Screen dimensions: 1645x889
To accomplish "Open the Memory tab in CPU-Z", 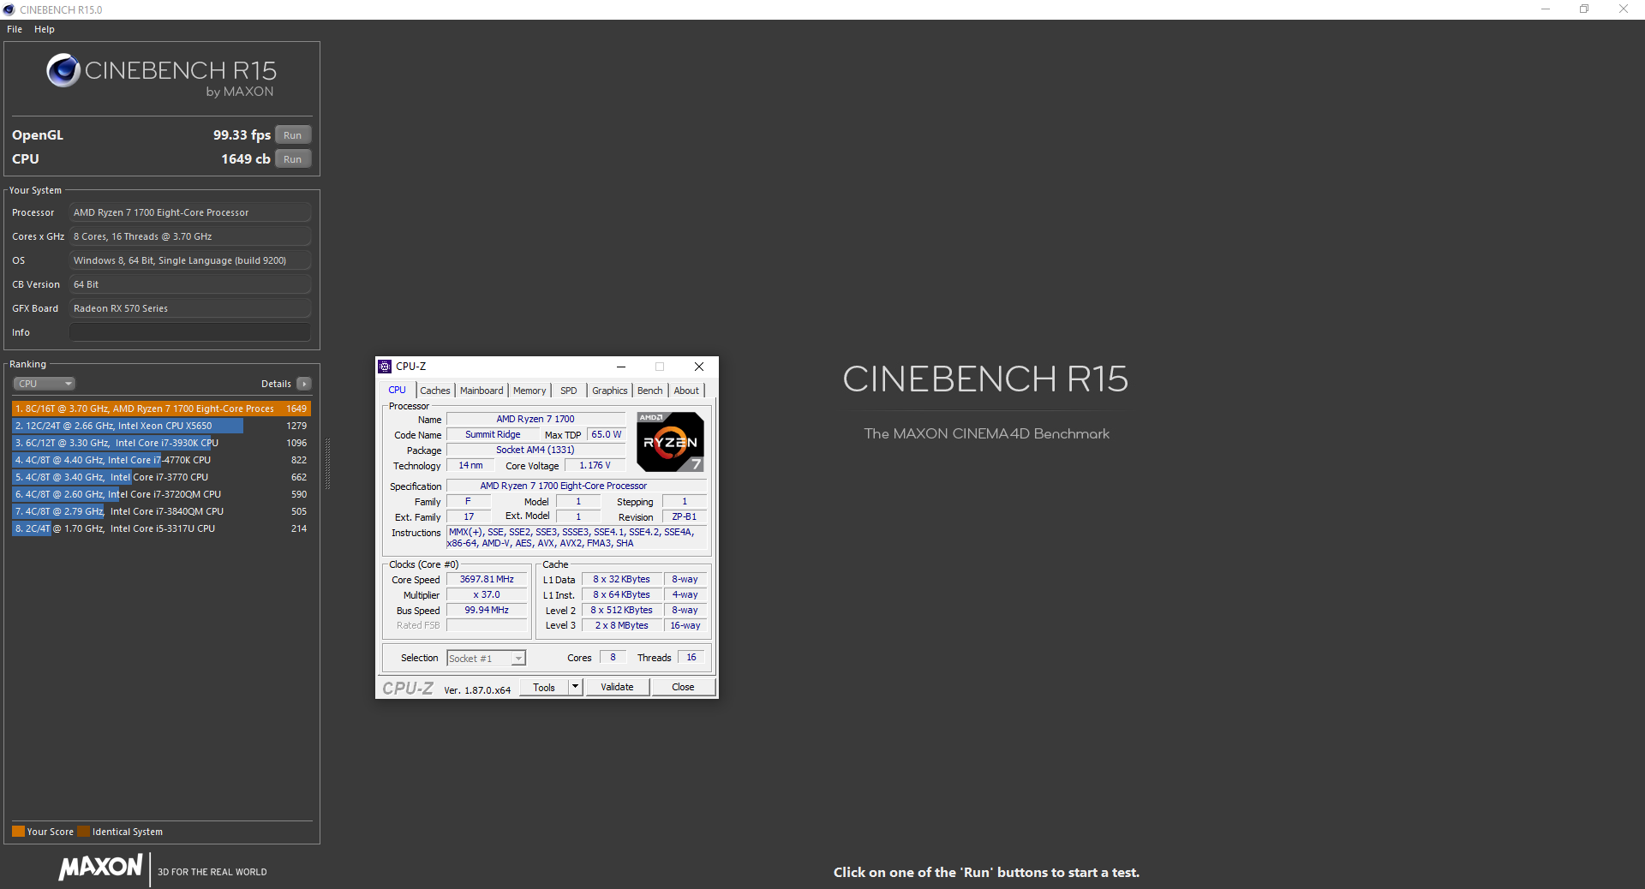I will coord(529,391).
